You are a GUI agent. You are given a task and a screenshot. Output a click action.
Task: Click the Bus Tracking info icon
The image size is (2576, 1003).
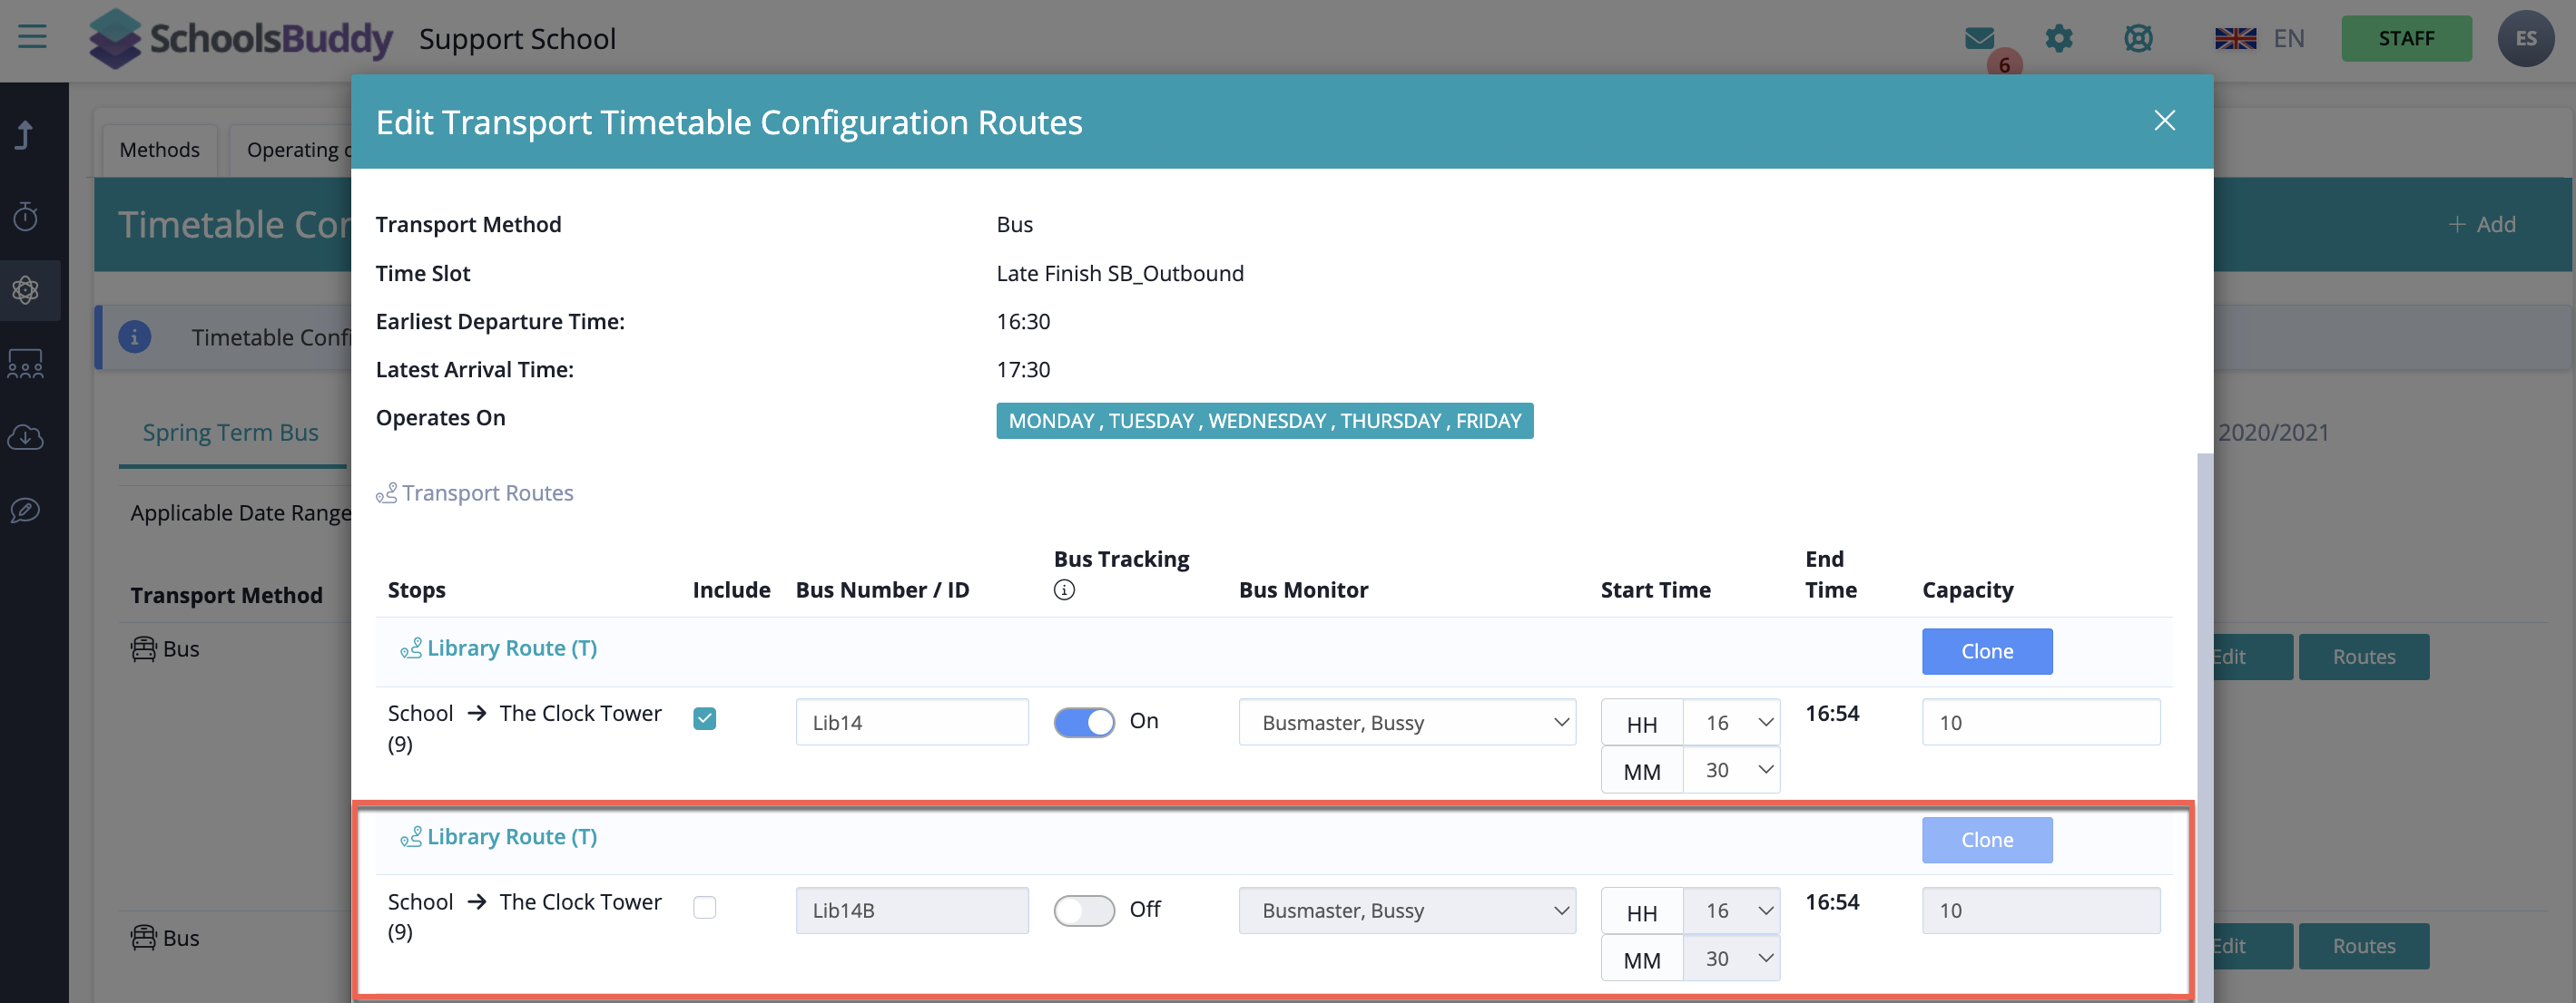point(1064,590)
